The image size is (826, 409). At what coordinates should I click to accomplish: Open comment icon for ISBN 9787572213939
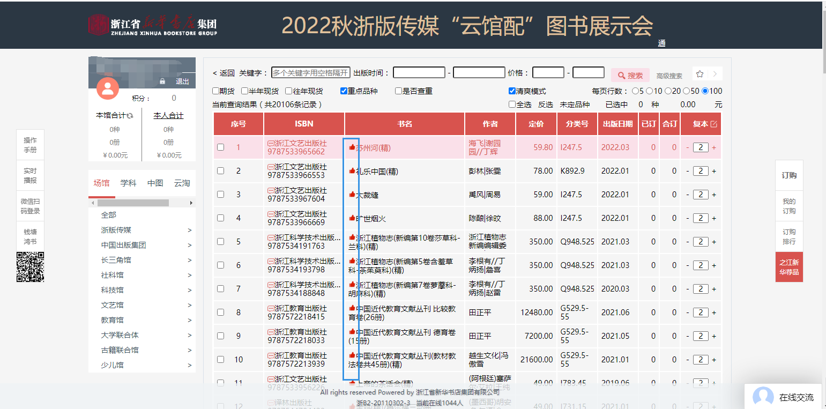[271, 355]
